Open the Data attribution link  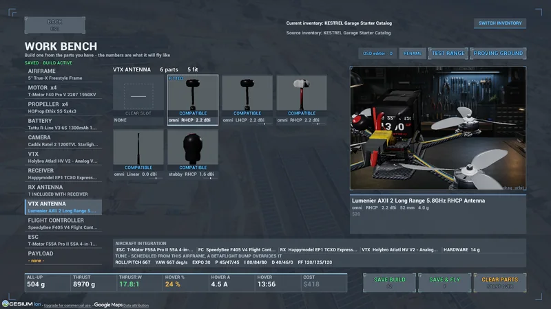(136, 306)
